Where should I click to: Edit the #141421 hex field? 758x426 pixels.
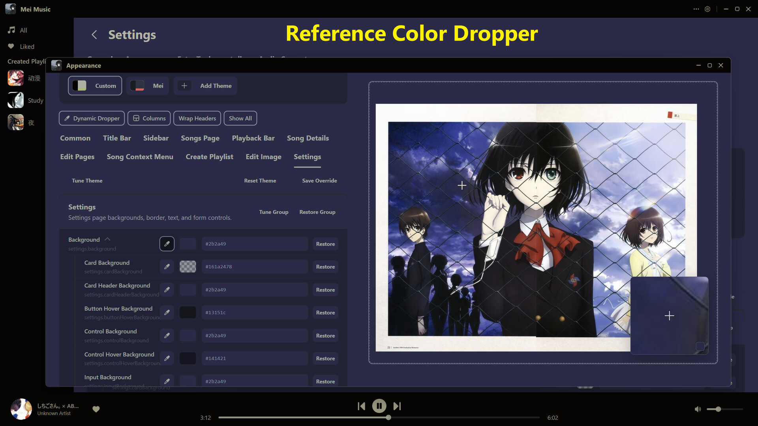[x=255, y=358]
